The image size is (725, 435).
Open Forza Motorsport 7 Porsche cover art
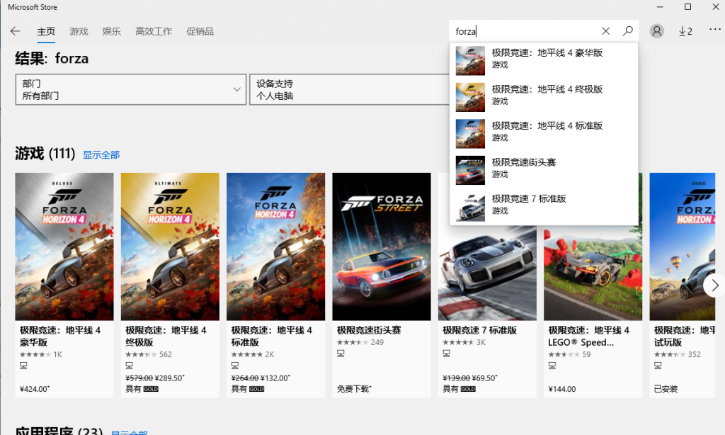click(487, 273)
